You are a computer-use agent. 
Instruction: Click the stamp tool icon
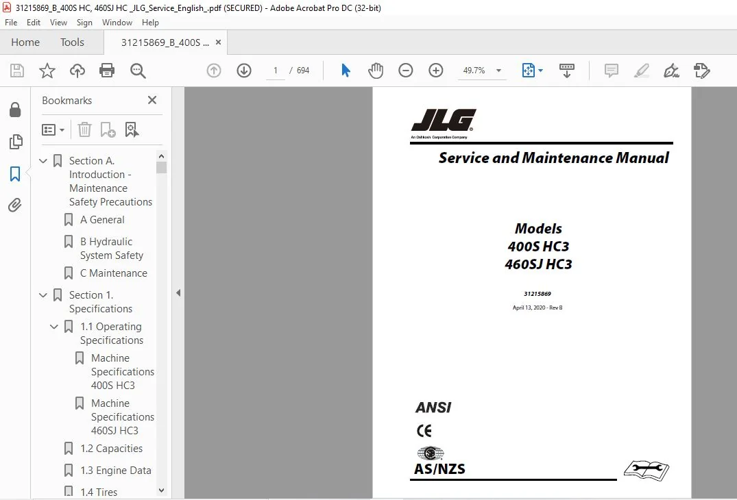pyautogui.click(x=702, y=71)
